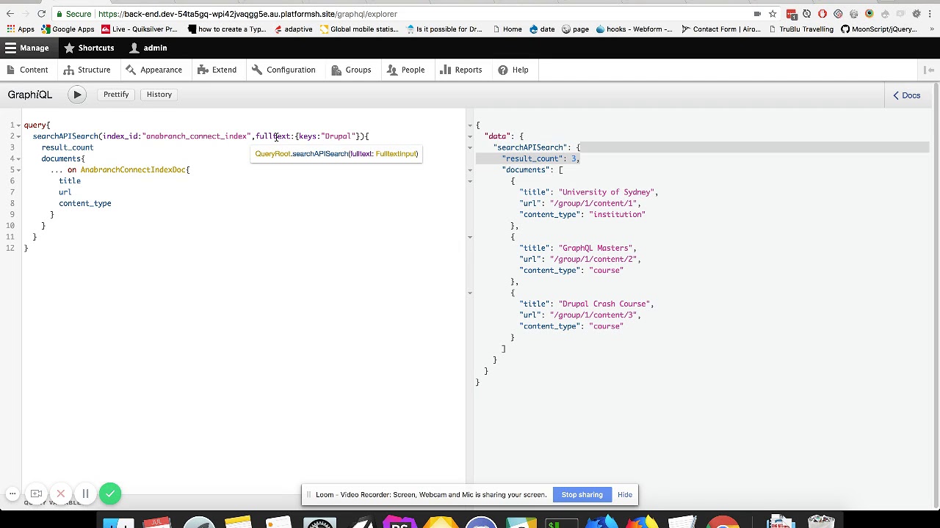This screenshot has width=940, height=528.
Task: Click "institution" content_type value
Action: click(x=617, y=215)
